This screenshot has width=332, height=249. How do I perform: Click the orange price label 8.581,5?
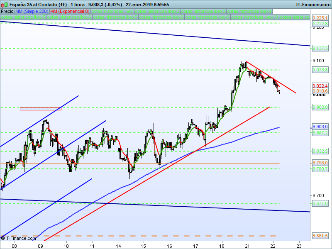point(320,236)
